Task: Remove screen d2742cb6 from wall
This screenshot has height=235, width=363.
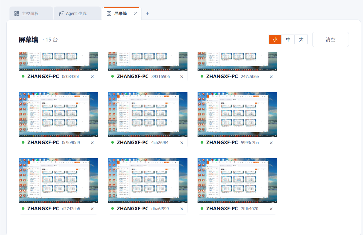Action: pos(92,209)
